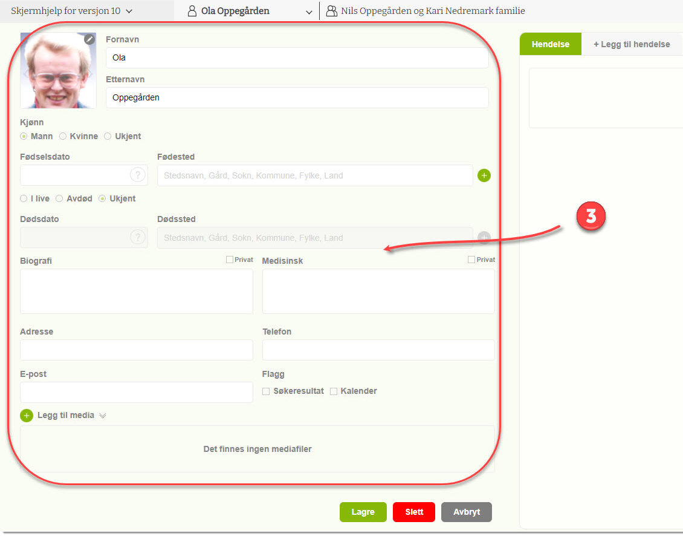The width and height of the screenshot is (683, 536).
Task: Select the Avdød status radio button
Action: [x=59, y=198]
